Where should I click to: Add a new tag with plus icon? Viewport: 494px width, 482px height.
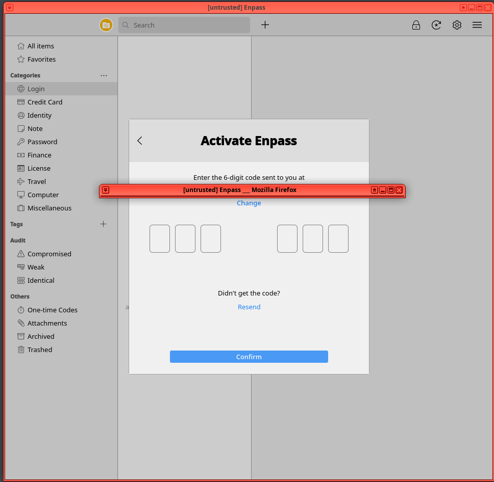point(104,224)
